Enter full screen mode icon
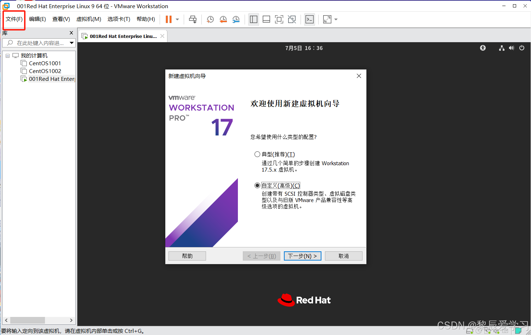Viewport: 531px width, 335px height. click(x=279, y=19)
